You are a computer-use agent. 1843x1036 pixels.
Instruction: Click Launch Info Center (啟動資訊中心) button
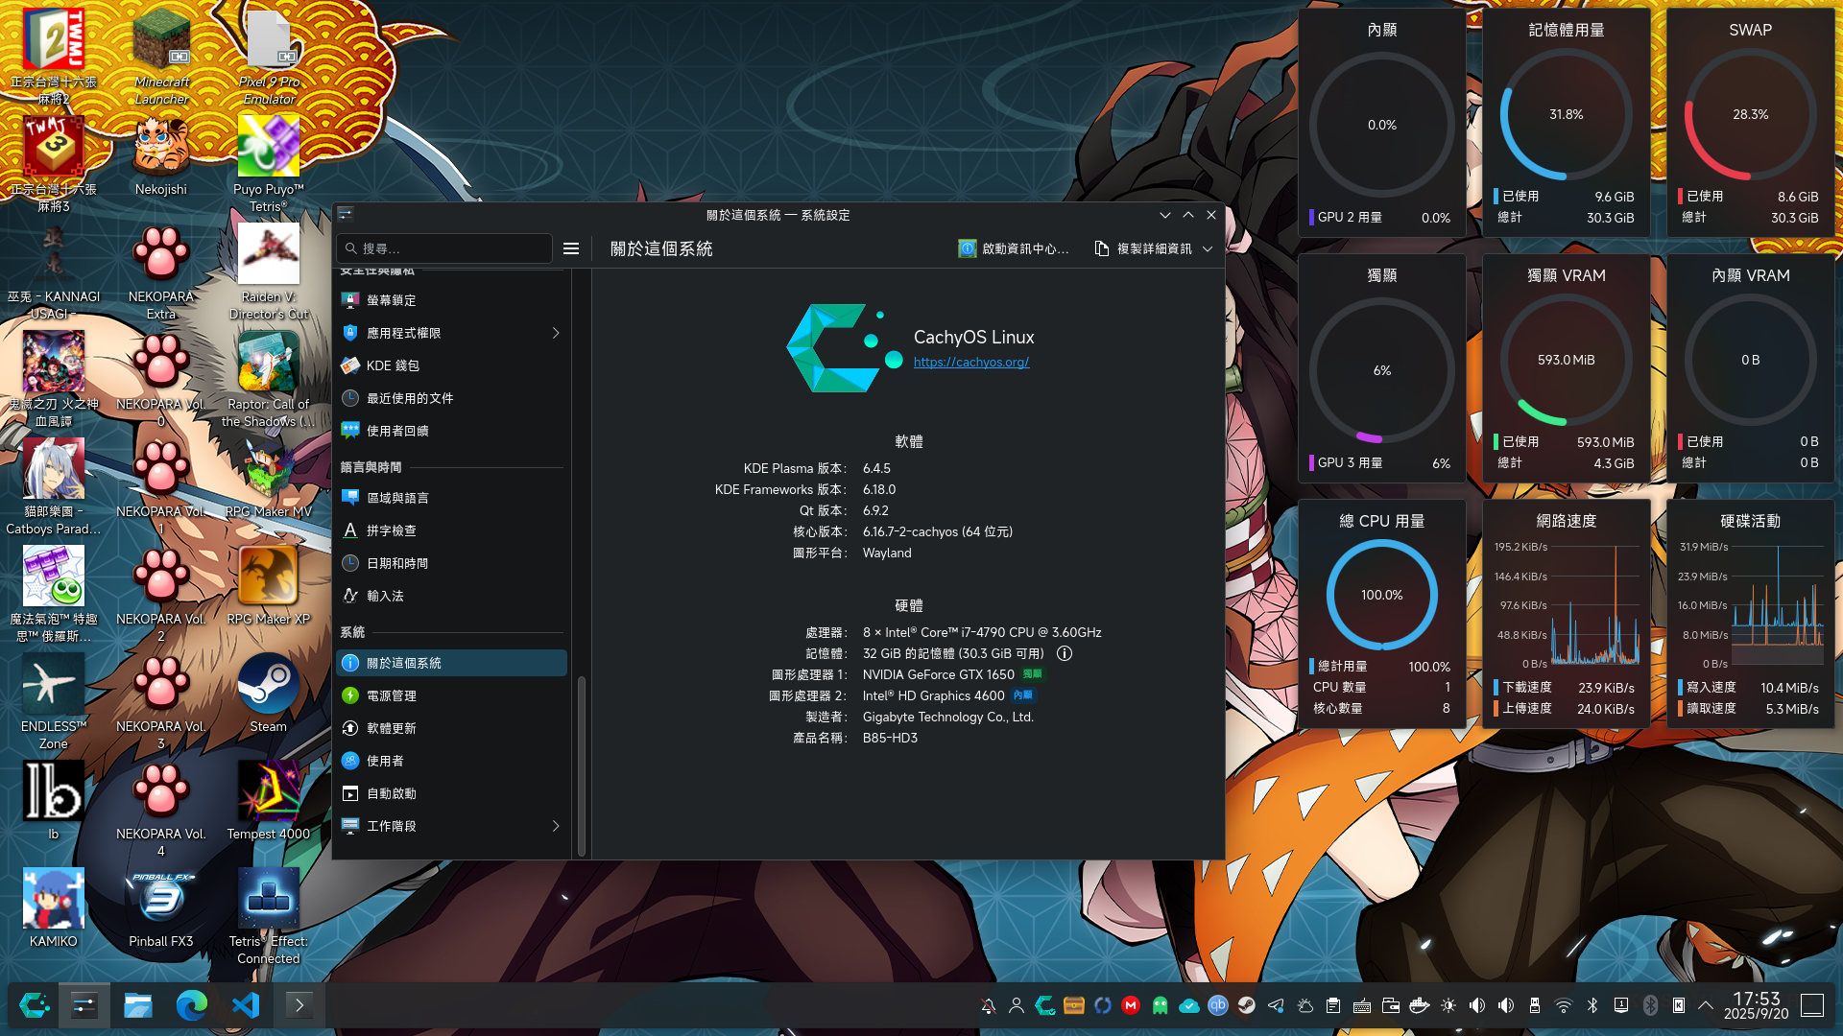pos(1014,248)
